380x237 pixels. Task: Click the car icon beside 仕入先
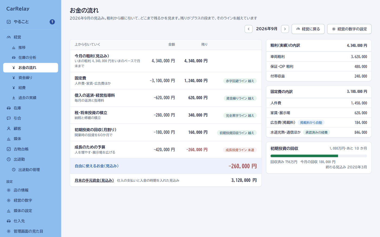click(x=9, y=221)
